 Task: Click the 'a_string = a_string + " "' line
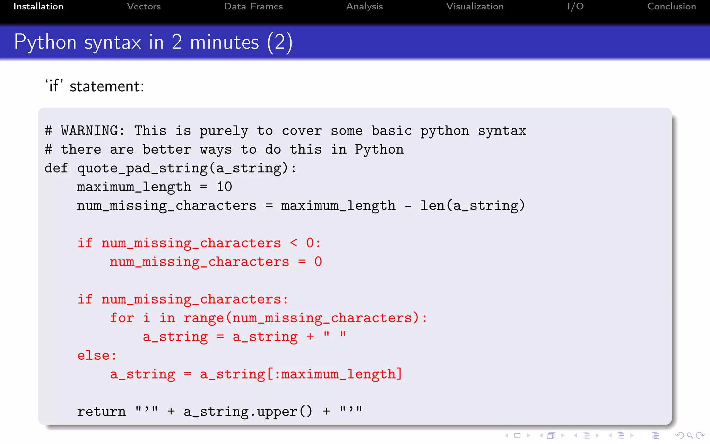tap(244, 337)
